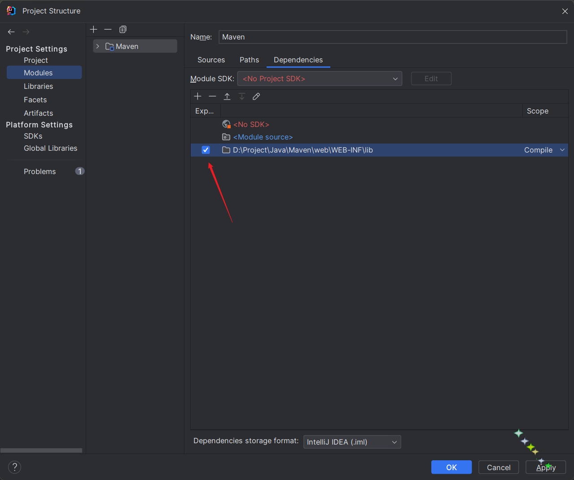Click the disabled Edit SDK button
Screen dimensions: 574x480
[431, 79]
